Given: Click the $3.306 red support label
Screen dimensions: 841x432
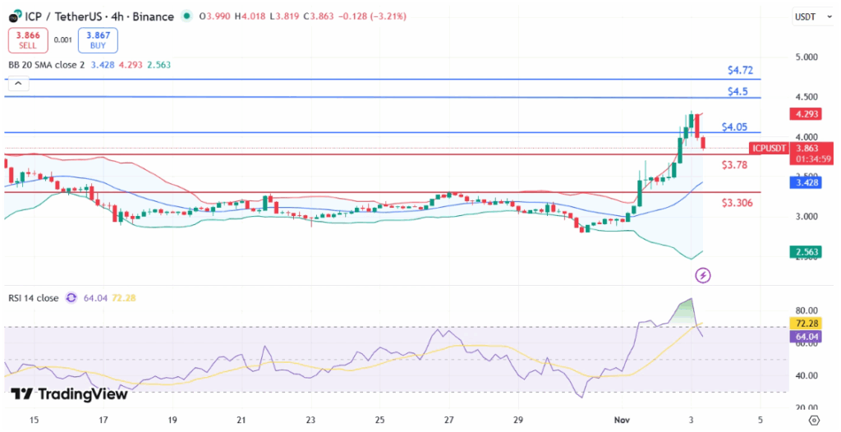Looking at the screenshot, I should coord(737,203).
